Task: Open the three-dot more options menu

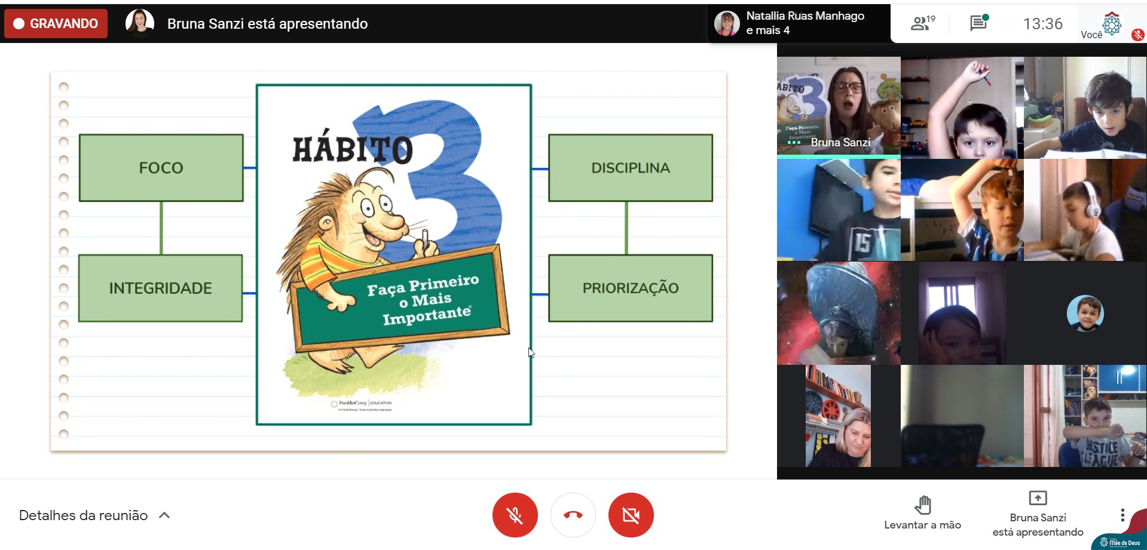Action: [x=1122, y=515]
